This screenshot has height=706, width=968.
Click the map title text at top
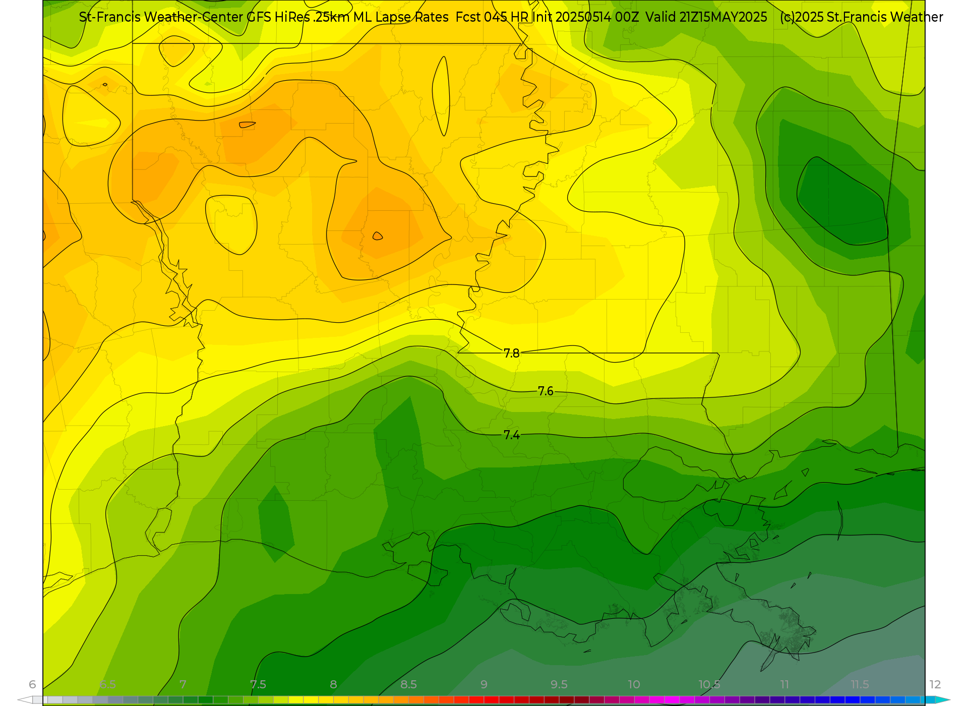(x=511, y=17)
